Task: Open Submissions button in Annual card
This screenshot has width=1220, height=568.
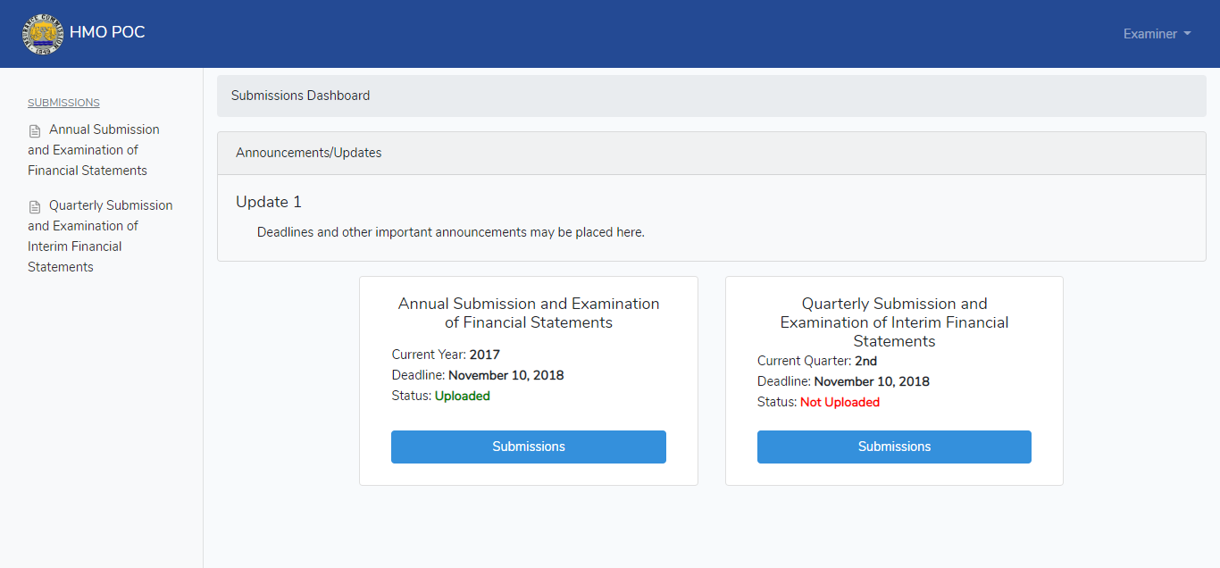Action: (529, 447)
